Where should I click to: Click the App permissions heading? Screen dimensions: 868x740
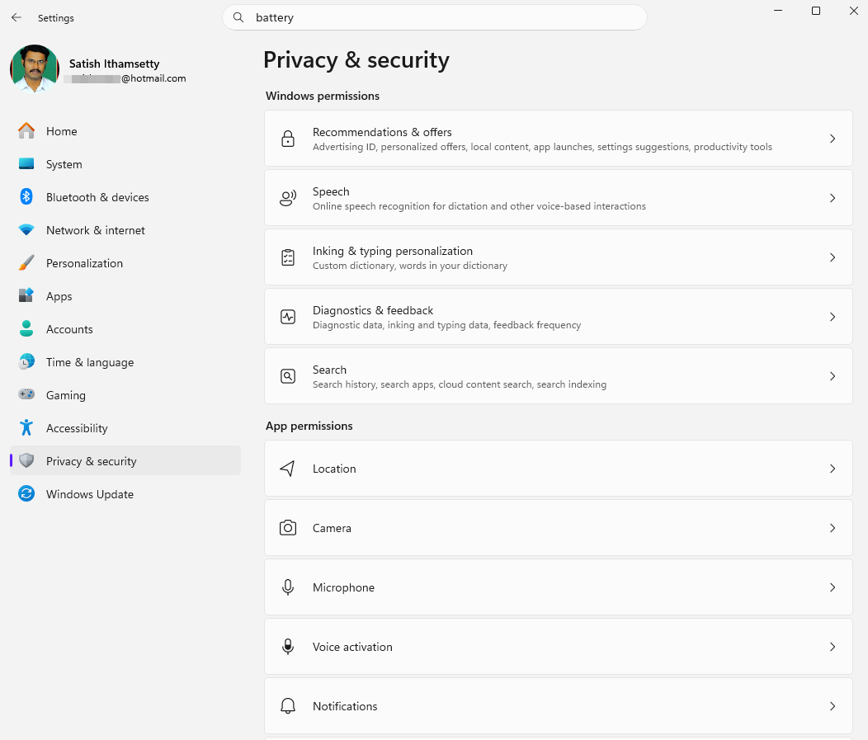[x=309, y=426]
